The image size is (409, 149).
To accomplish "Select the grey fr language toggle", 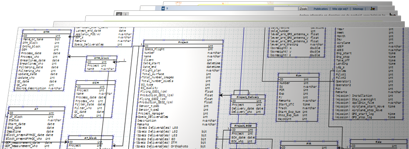I will coord(125,14).
